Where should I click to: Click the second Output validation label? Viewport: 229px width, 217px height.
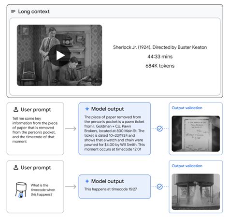tap(187, 166)
